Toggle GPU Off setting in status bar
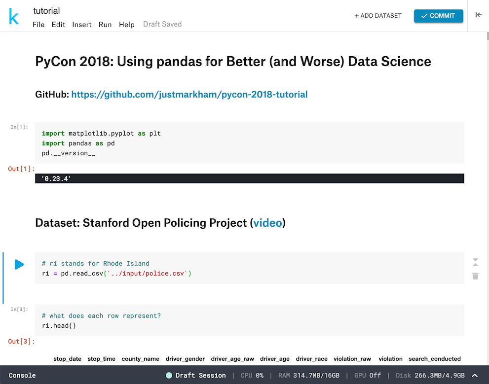 click(368, 375)
